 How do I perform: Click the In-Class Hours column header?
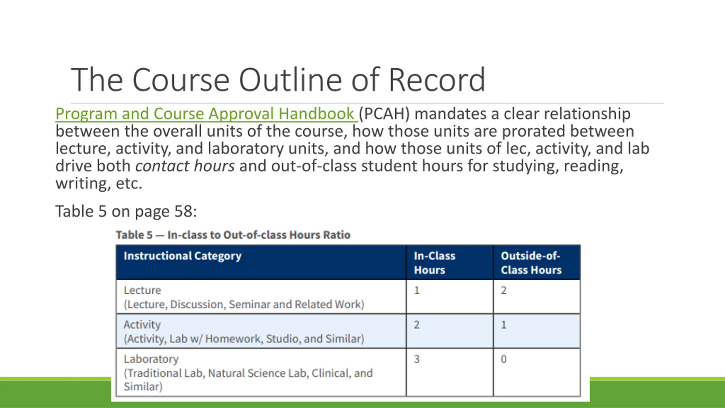449,262
